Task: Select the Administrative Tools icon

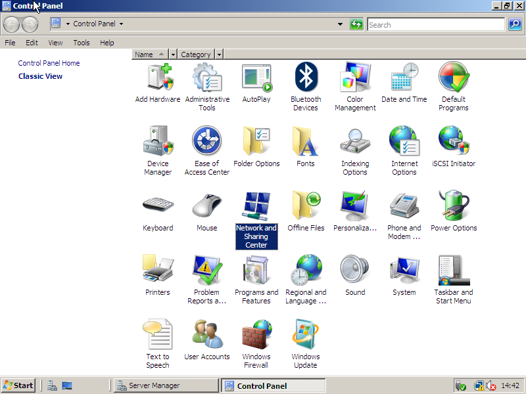Action: (x=207, y=78)
